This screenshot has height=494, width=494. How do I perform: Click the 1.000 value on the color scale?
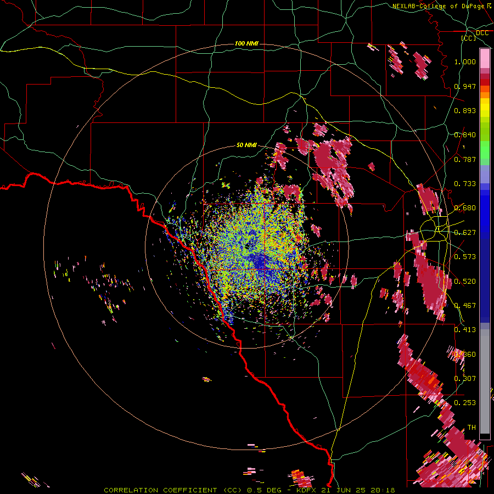point(465,61)
